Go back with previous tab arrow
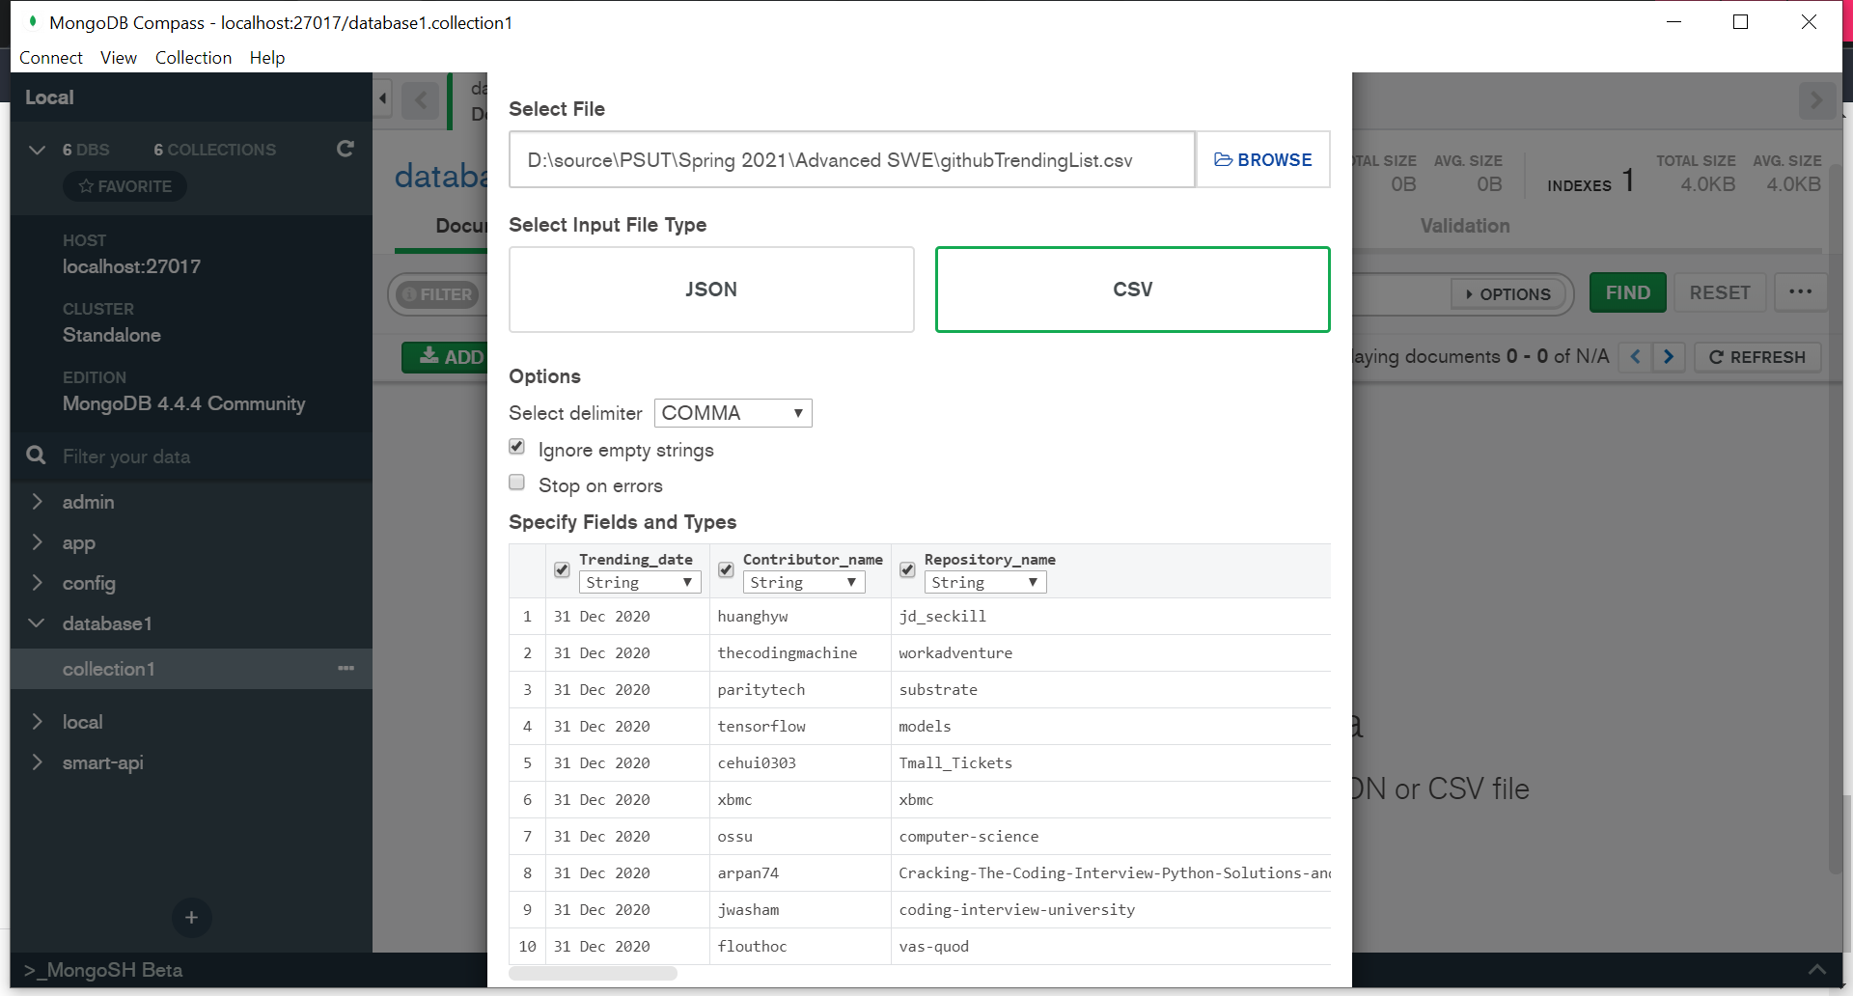Viewport: 1853px width, 996px height. [x=421, y=99]
